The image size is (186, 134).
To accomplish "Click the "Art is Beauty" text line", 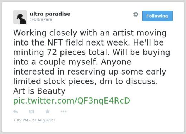I will pyautogui.click(x=39, y=91).
